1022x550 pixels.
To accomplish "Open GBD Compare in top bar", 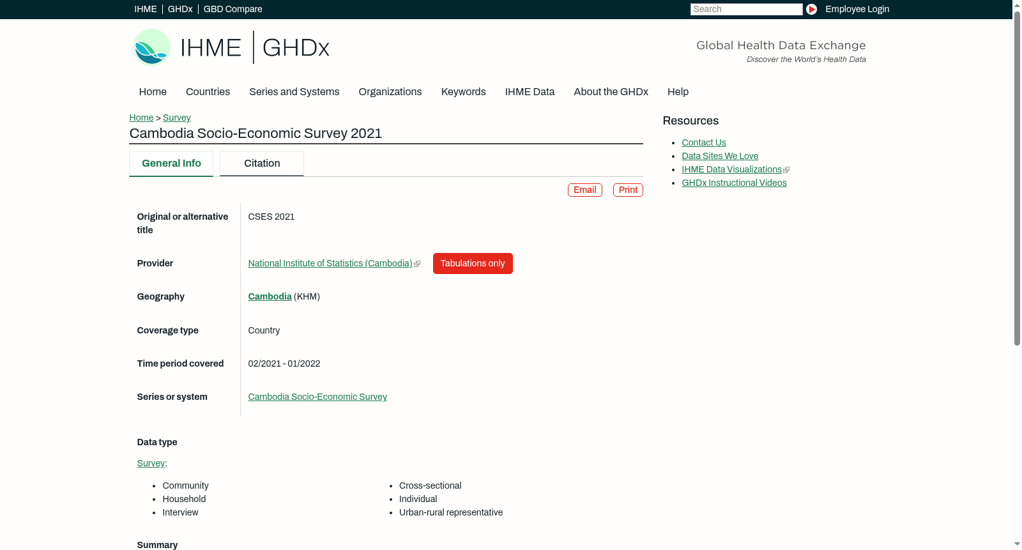I will pos(233,9).
